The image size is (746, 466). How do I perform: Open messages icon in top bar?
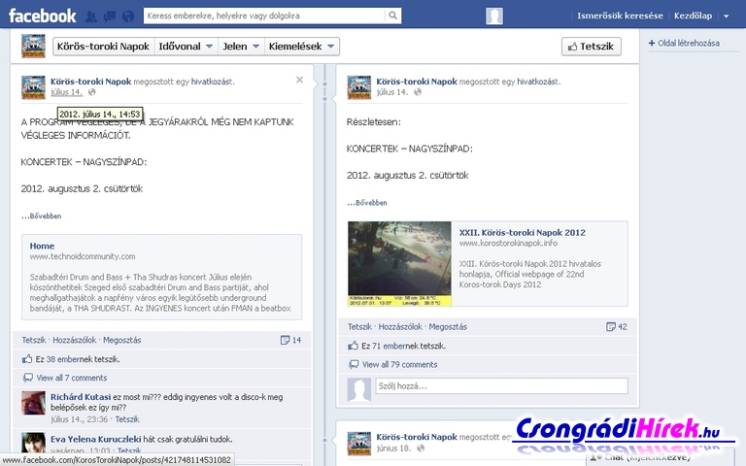point(110,17)
